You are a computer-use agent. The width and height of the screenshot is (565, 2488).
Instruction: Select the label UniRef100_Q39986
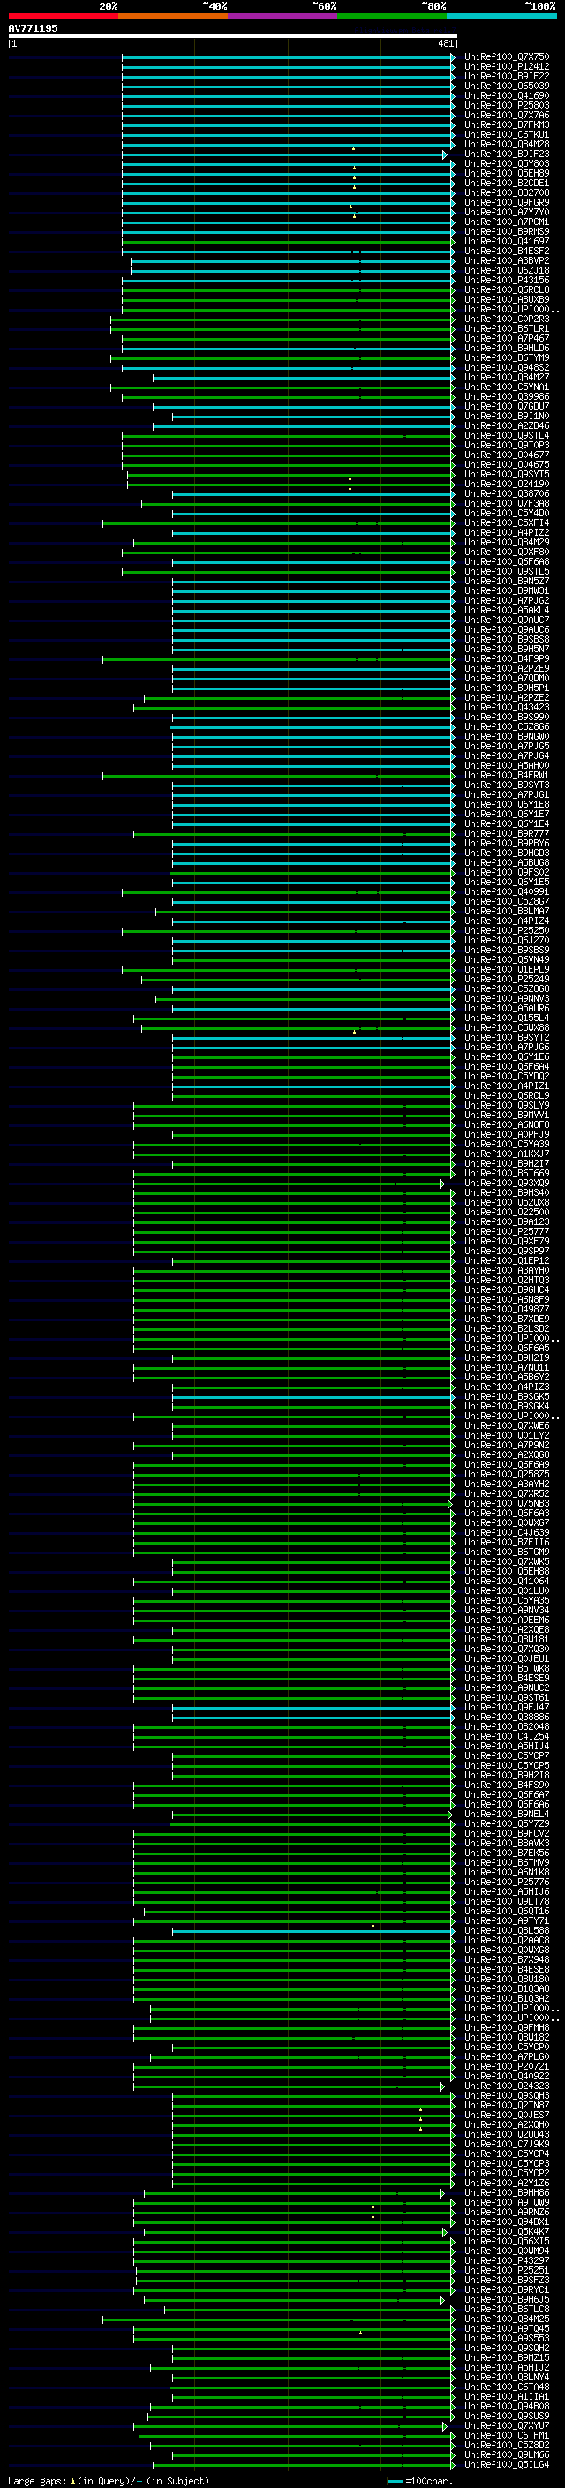click(506, 397)
